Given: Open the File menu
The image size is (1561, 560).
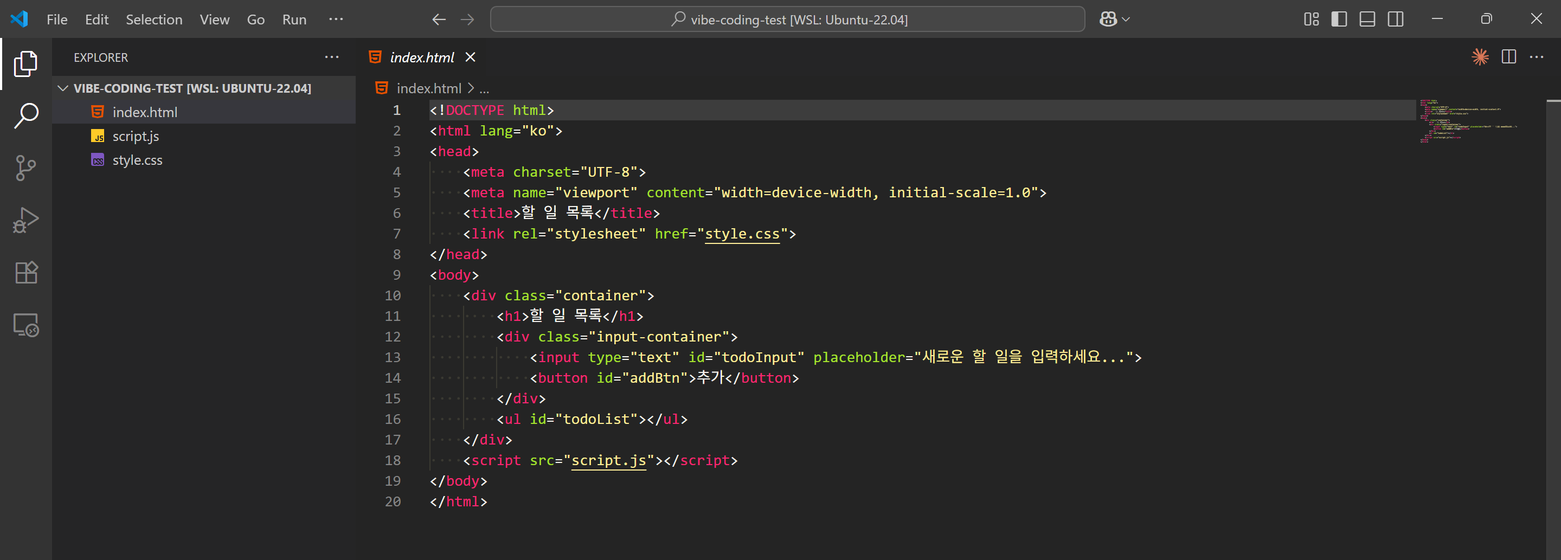Looking at the screenshot, I should point(57,20).
